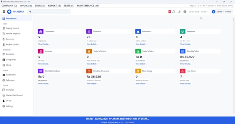Image resolution: width=235 pixels, height=124 pixels.
Task: Click the yellow Near Expiry card icon
Action: [138, 71]
